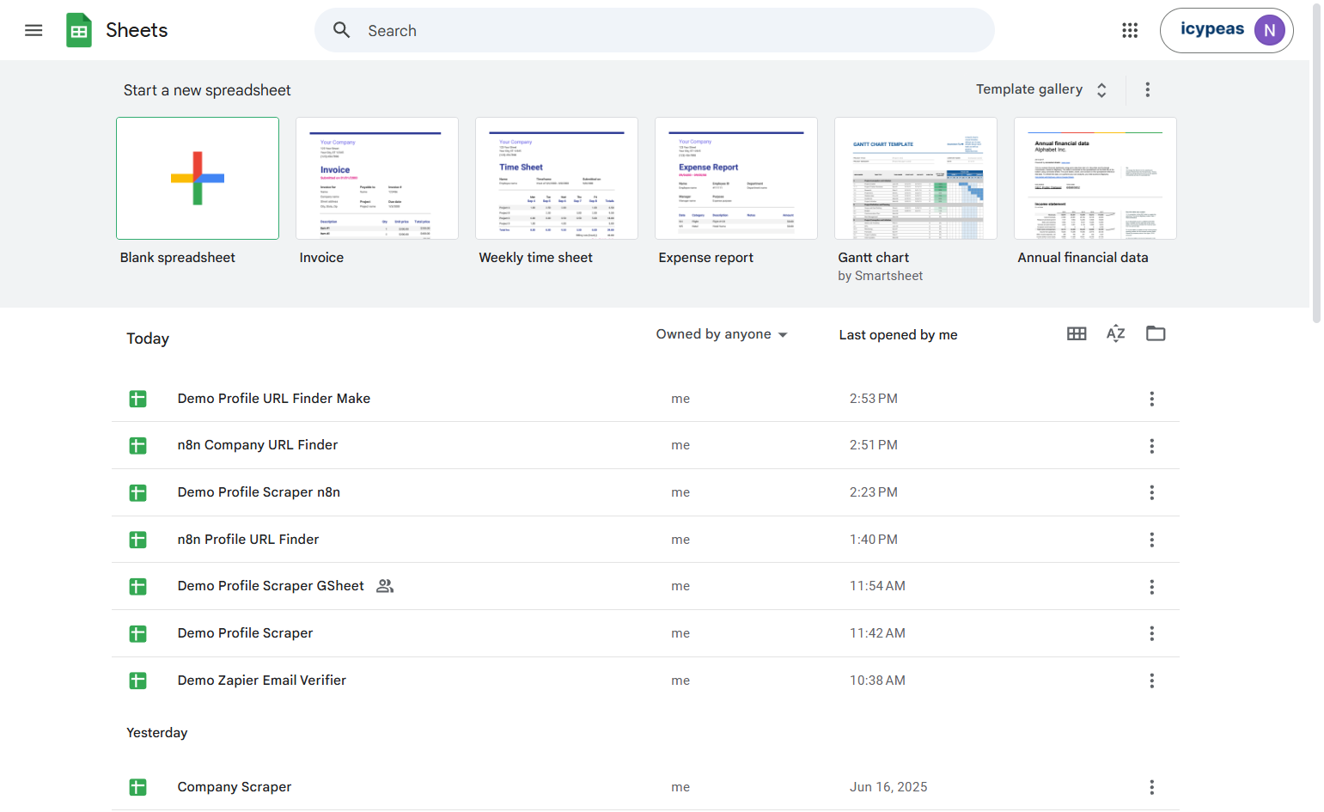Click the page vertical scrollbar
This screenshot has height=812, width=1324.
click(x=1316, y=163)
